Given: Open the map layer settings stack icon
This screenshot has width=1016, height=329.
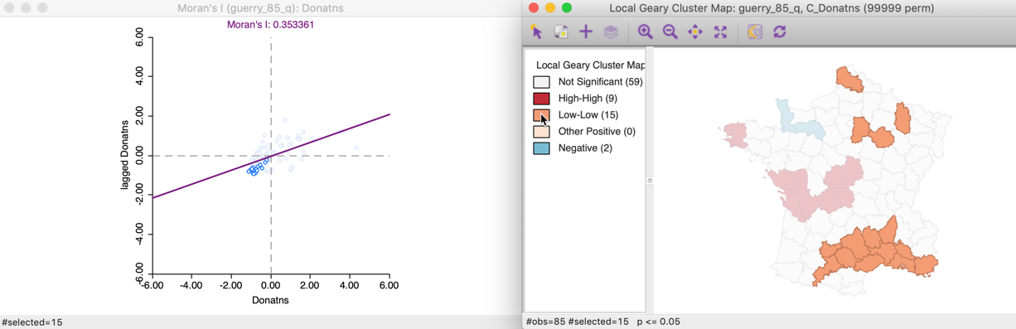Looking at the screenshot, I should tap(611, 31).
